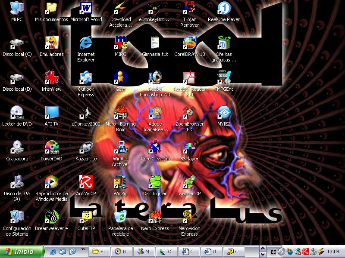Launch Microsoft Word shortcut

click(x=86, y=8)
